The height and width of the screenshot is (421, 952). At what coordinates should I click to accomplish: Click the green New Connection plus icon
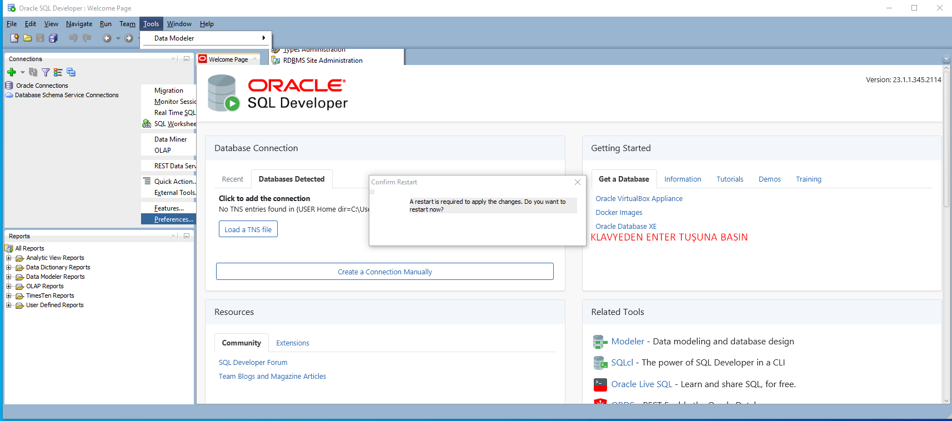pyautogui.click(x=11, y=72)
